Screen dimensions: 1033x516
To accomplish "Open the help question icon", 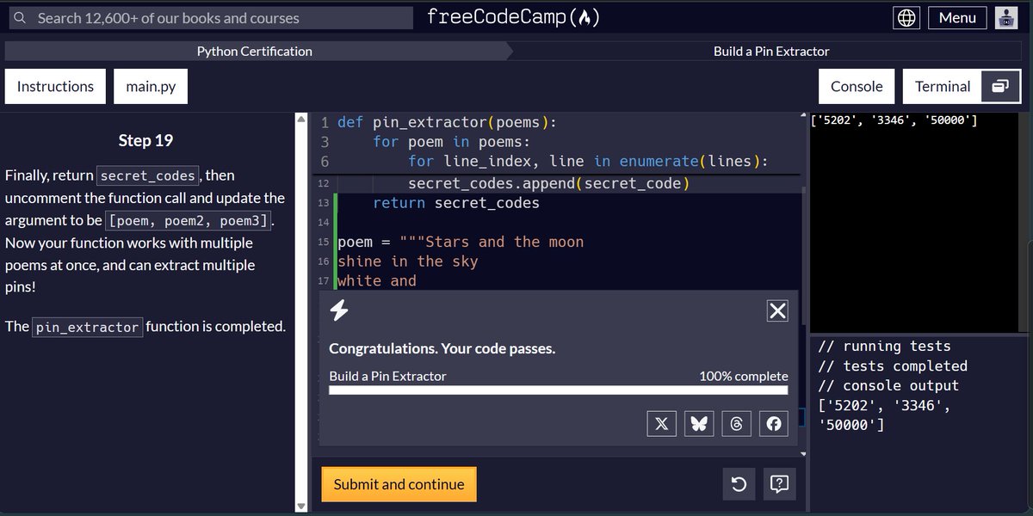I will click(x=779, y=485).
